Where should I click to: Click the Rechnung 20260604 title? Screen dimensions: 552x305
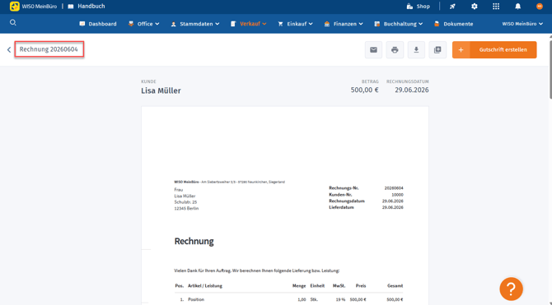tap(49, 49)
